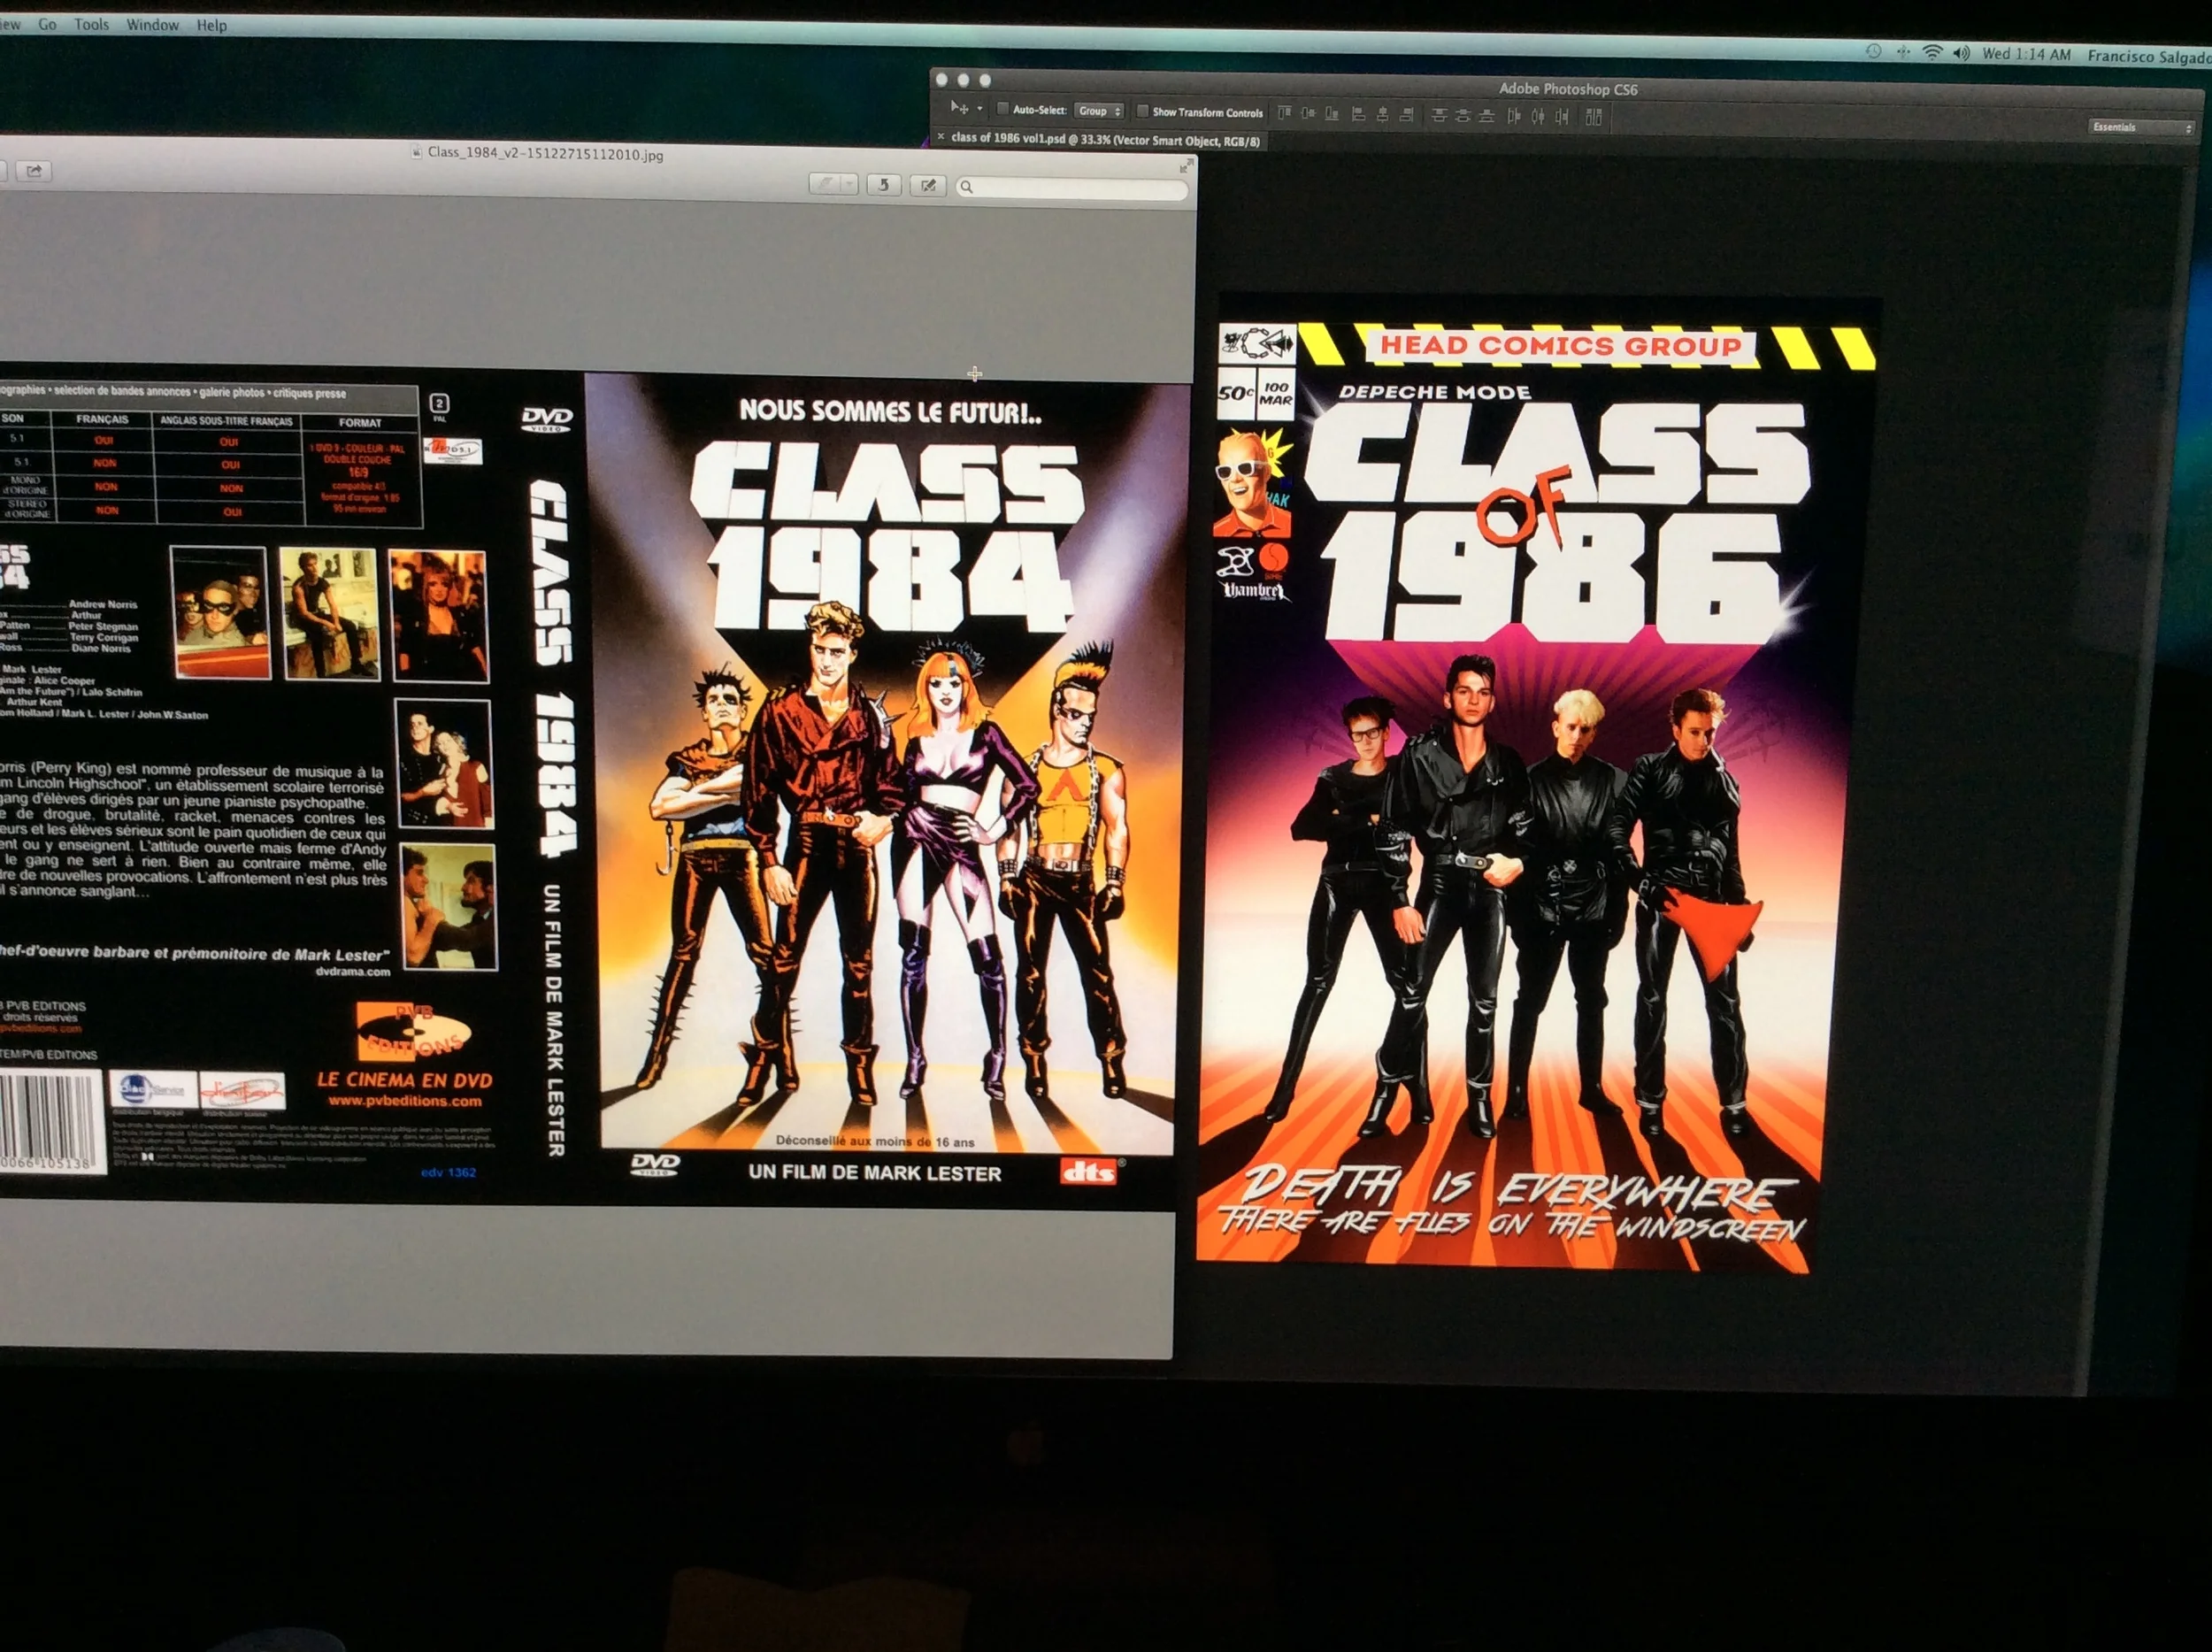The width and height of the screenshot is (2212, 1652).
Task: Click the Preview full screen arrows icon
Action: point(1186,165)
